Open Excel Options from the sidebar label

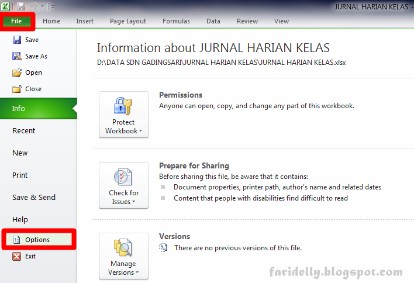coord(37,240)
